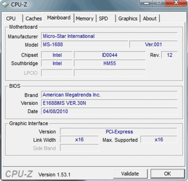
Task: Select the chipset ID0044 value
Action: pyautogui.click(x=110, y=55)
